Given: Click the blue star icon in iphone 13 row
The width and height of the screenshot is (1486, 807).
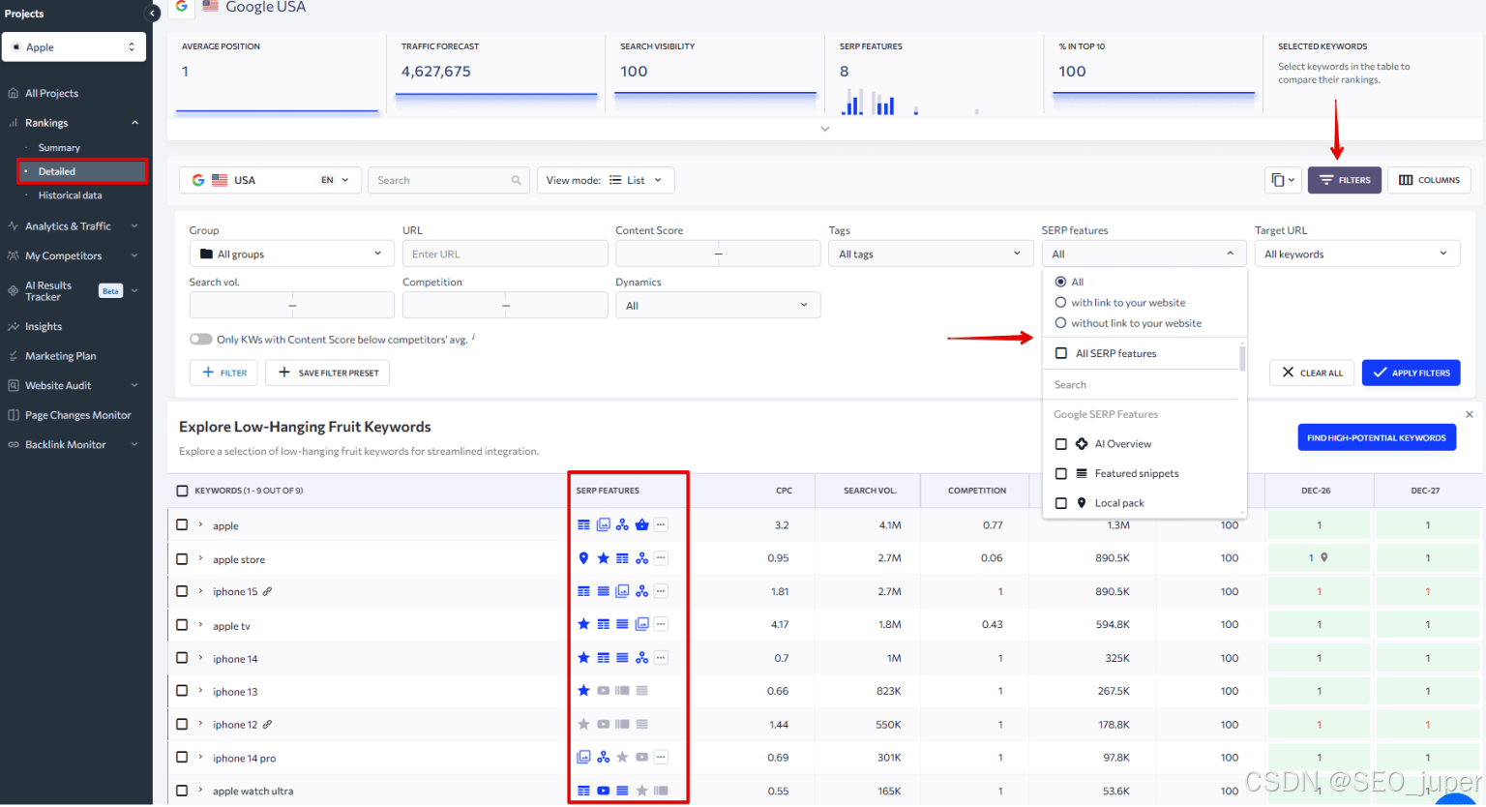Looking at the screenshot, I should (583, 691).
